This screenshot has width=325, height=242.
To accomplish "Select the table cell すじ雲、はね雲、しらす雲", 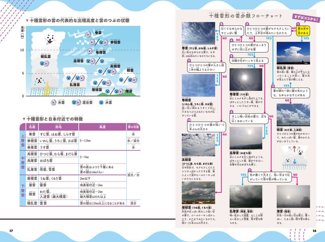I will (x=59, y=134).
